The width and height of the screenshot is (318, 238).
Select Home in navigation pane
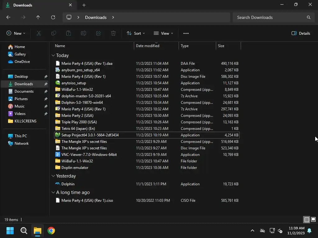click(x=20, y=47)
